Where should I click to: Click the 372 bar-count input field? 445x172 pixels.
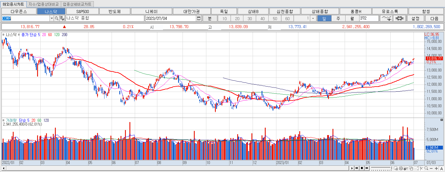(x=368, y=18)
